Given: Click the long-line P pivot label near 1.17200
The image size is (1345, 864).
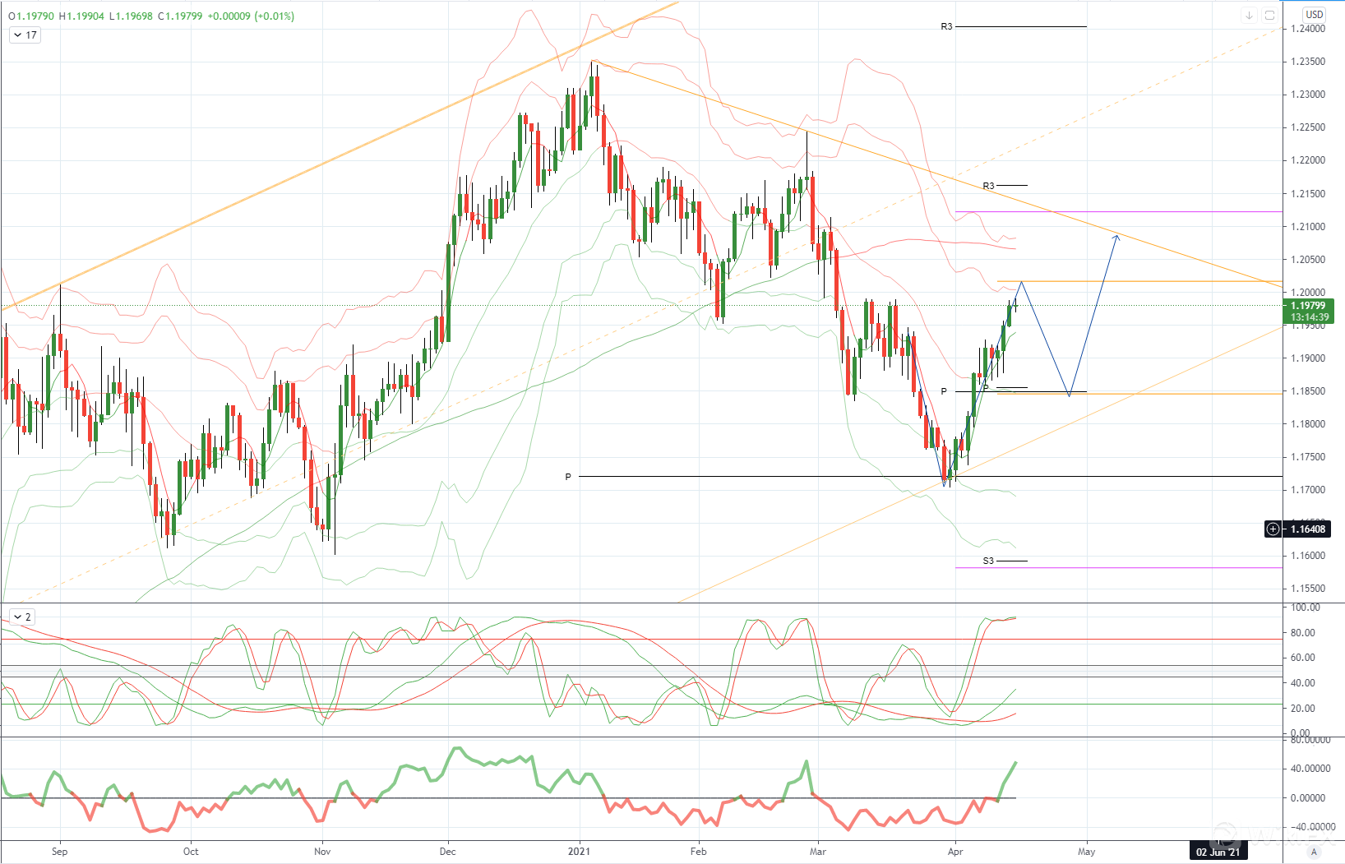Looking at the screenshot, I should tap(568, 477).
